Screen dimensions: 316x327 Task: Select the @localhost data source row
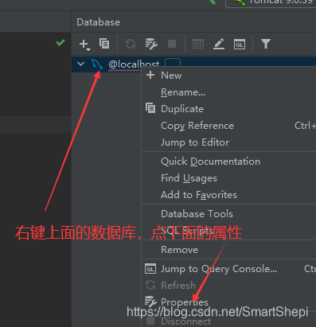(x=193, y=64)
